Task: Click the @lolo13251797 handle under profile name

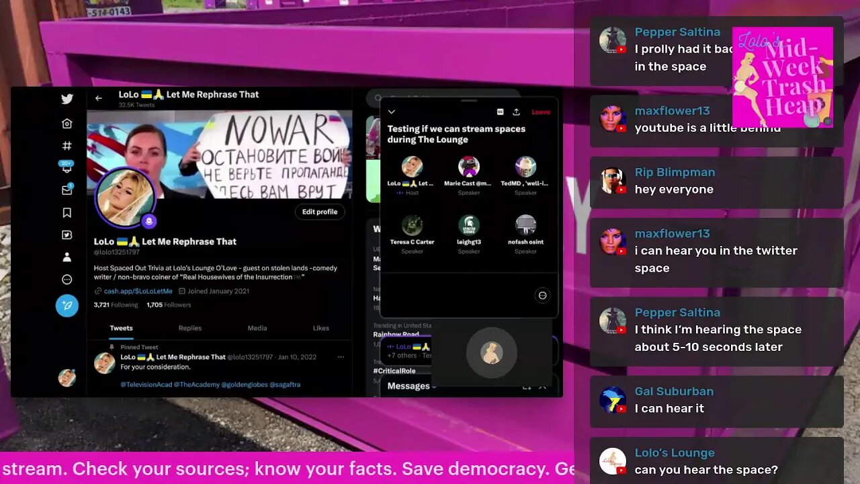Action: [x=117, y=252]
